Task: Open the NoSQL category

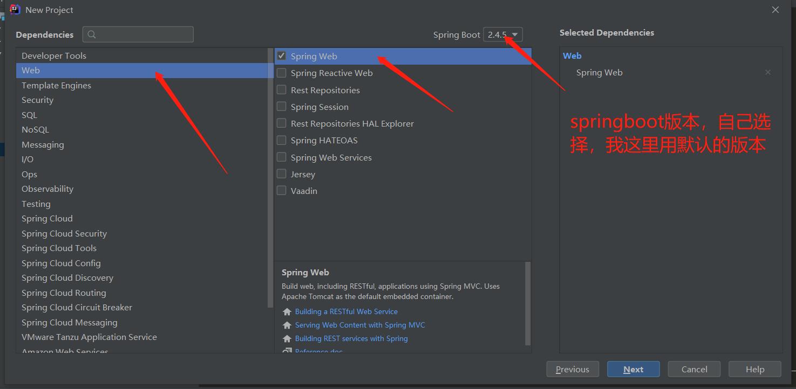Action: click(143, 130)
